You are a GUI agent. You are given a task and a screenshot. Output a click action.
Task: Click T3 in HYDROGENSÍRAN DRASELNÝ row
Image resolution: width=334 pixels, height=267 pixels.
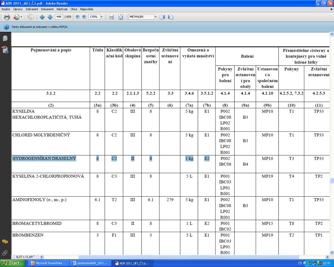tap(291, 158)
